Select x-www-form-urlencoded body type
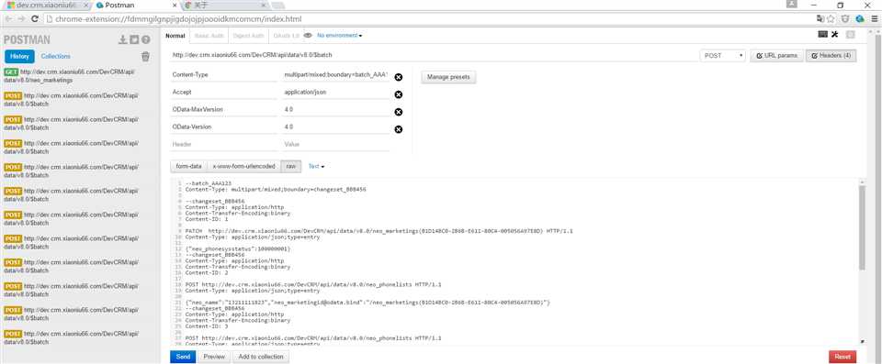Image resolution: width=882 pixels, height=364 pixels. click(243, 166)
